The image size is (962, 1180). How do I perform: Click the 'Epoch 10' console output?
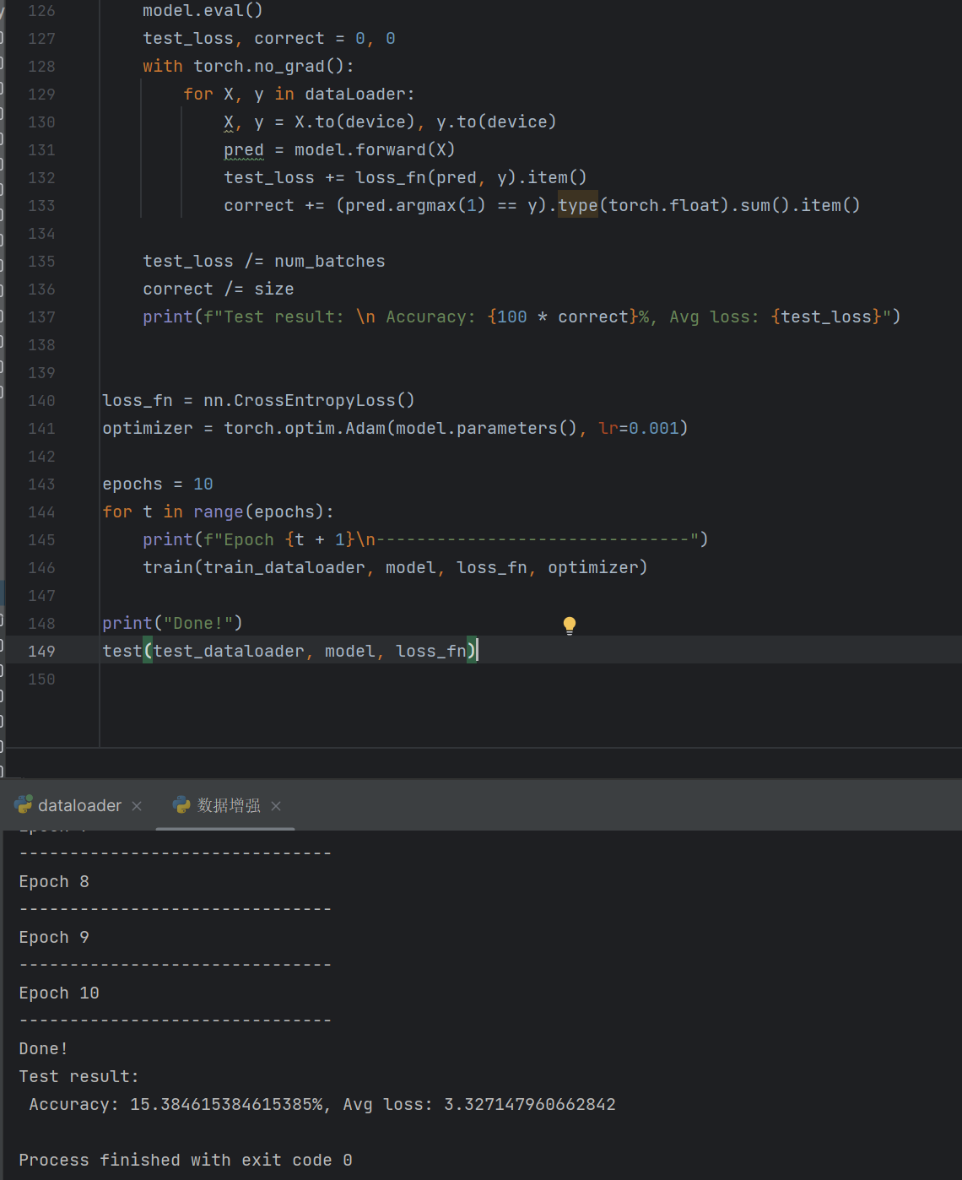pos(59,993)
